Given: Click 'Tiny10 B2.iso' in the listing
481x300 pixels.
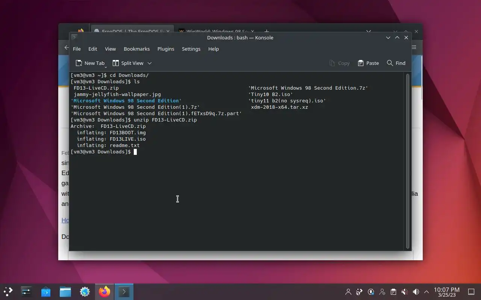Looking at the screenshot, I should 271,94.
